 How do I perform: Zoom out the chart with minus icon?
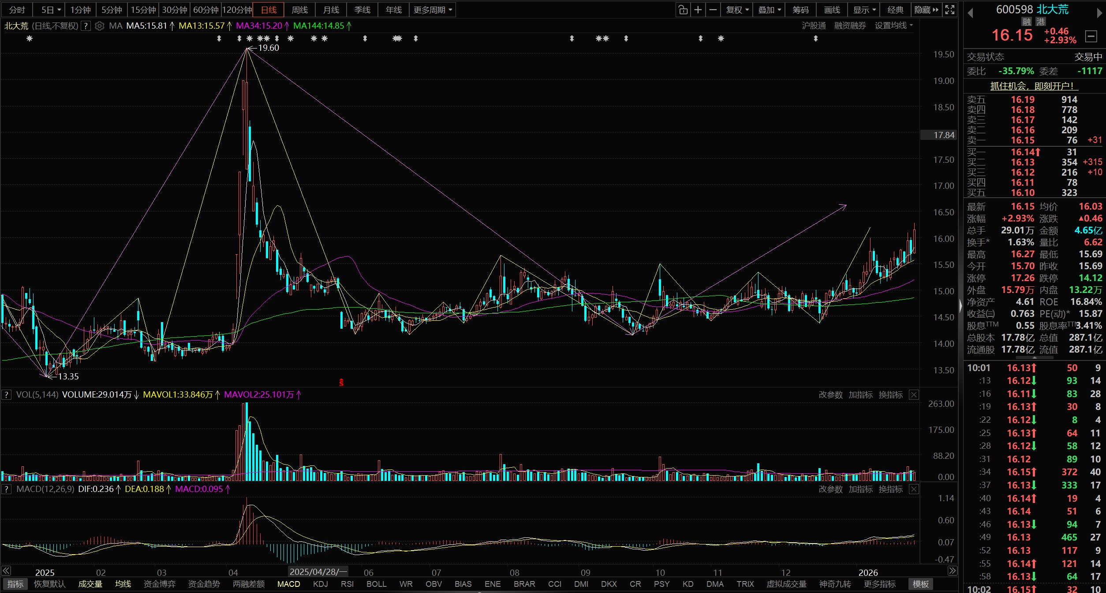713,10
